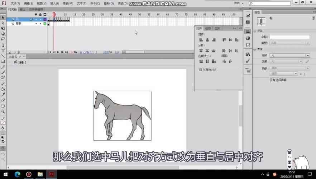Toggle lock-all-layers padlock in timeline header

pos(40,14)
